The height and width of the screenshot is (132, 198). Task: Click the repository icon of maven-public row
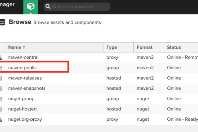(x=1, y=68)
